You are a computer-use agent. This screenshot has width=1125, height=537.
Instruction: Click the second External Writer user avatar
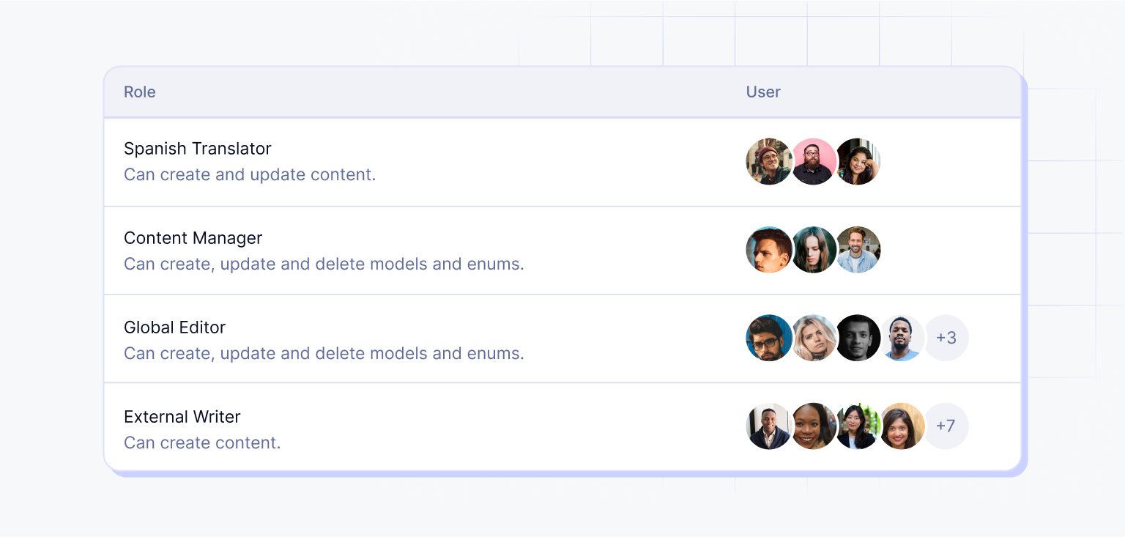[x=814, y=426]
